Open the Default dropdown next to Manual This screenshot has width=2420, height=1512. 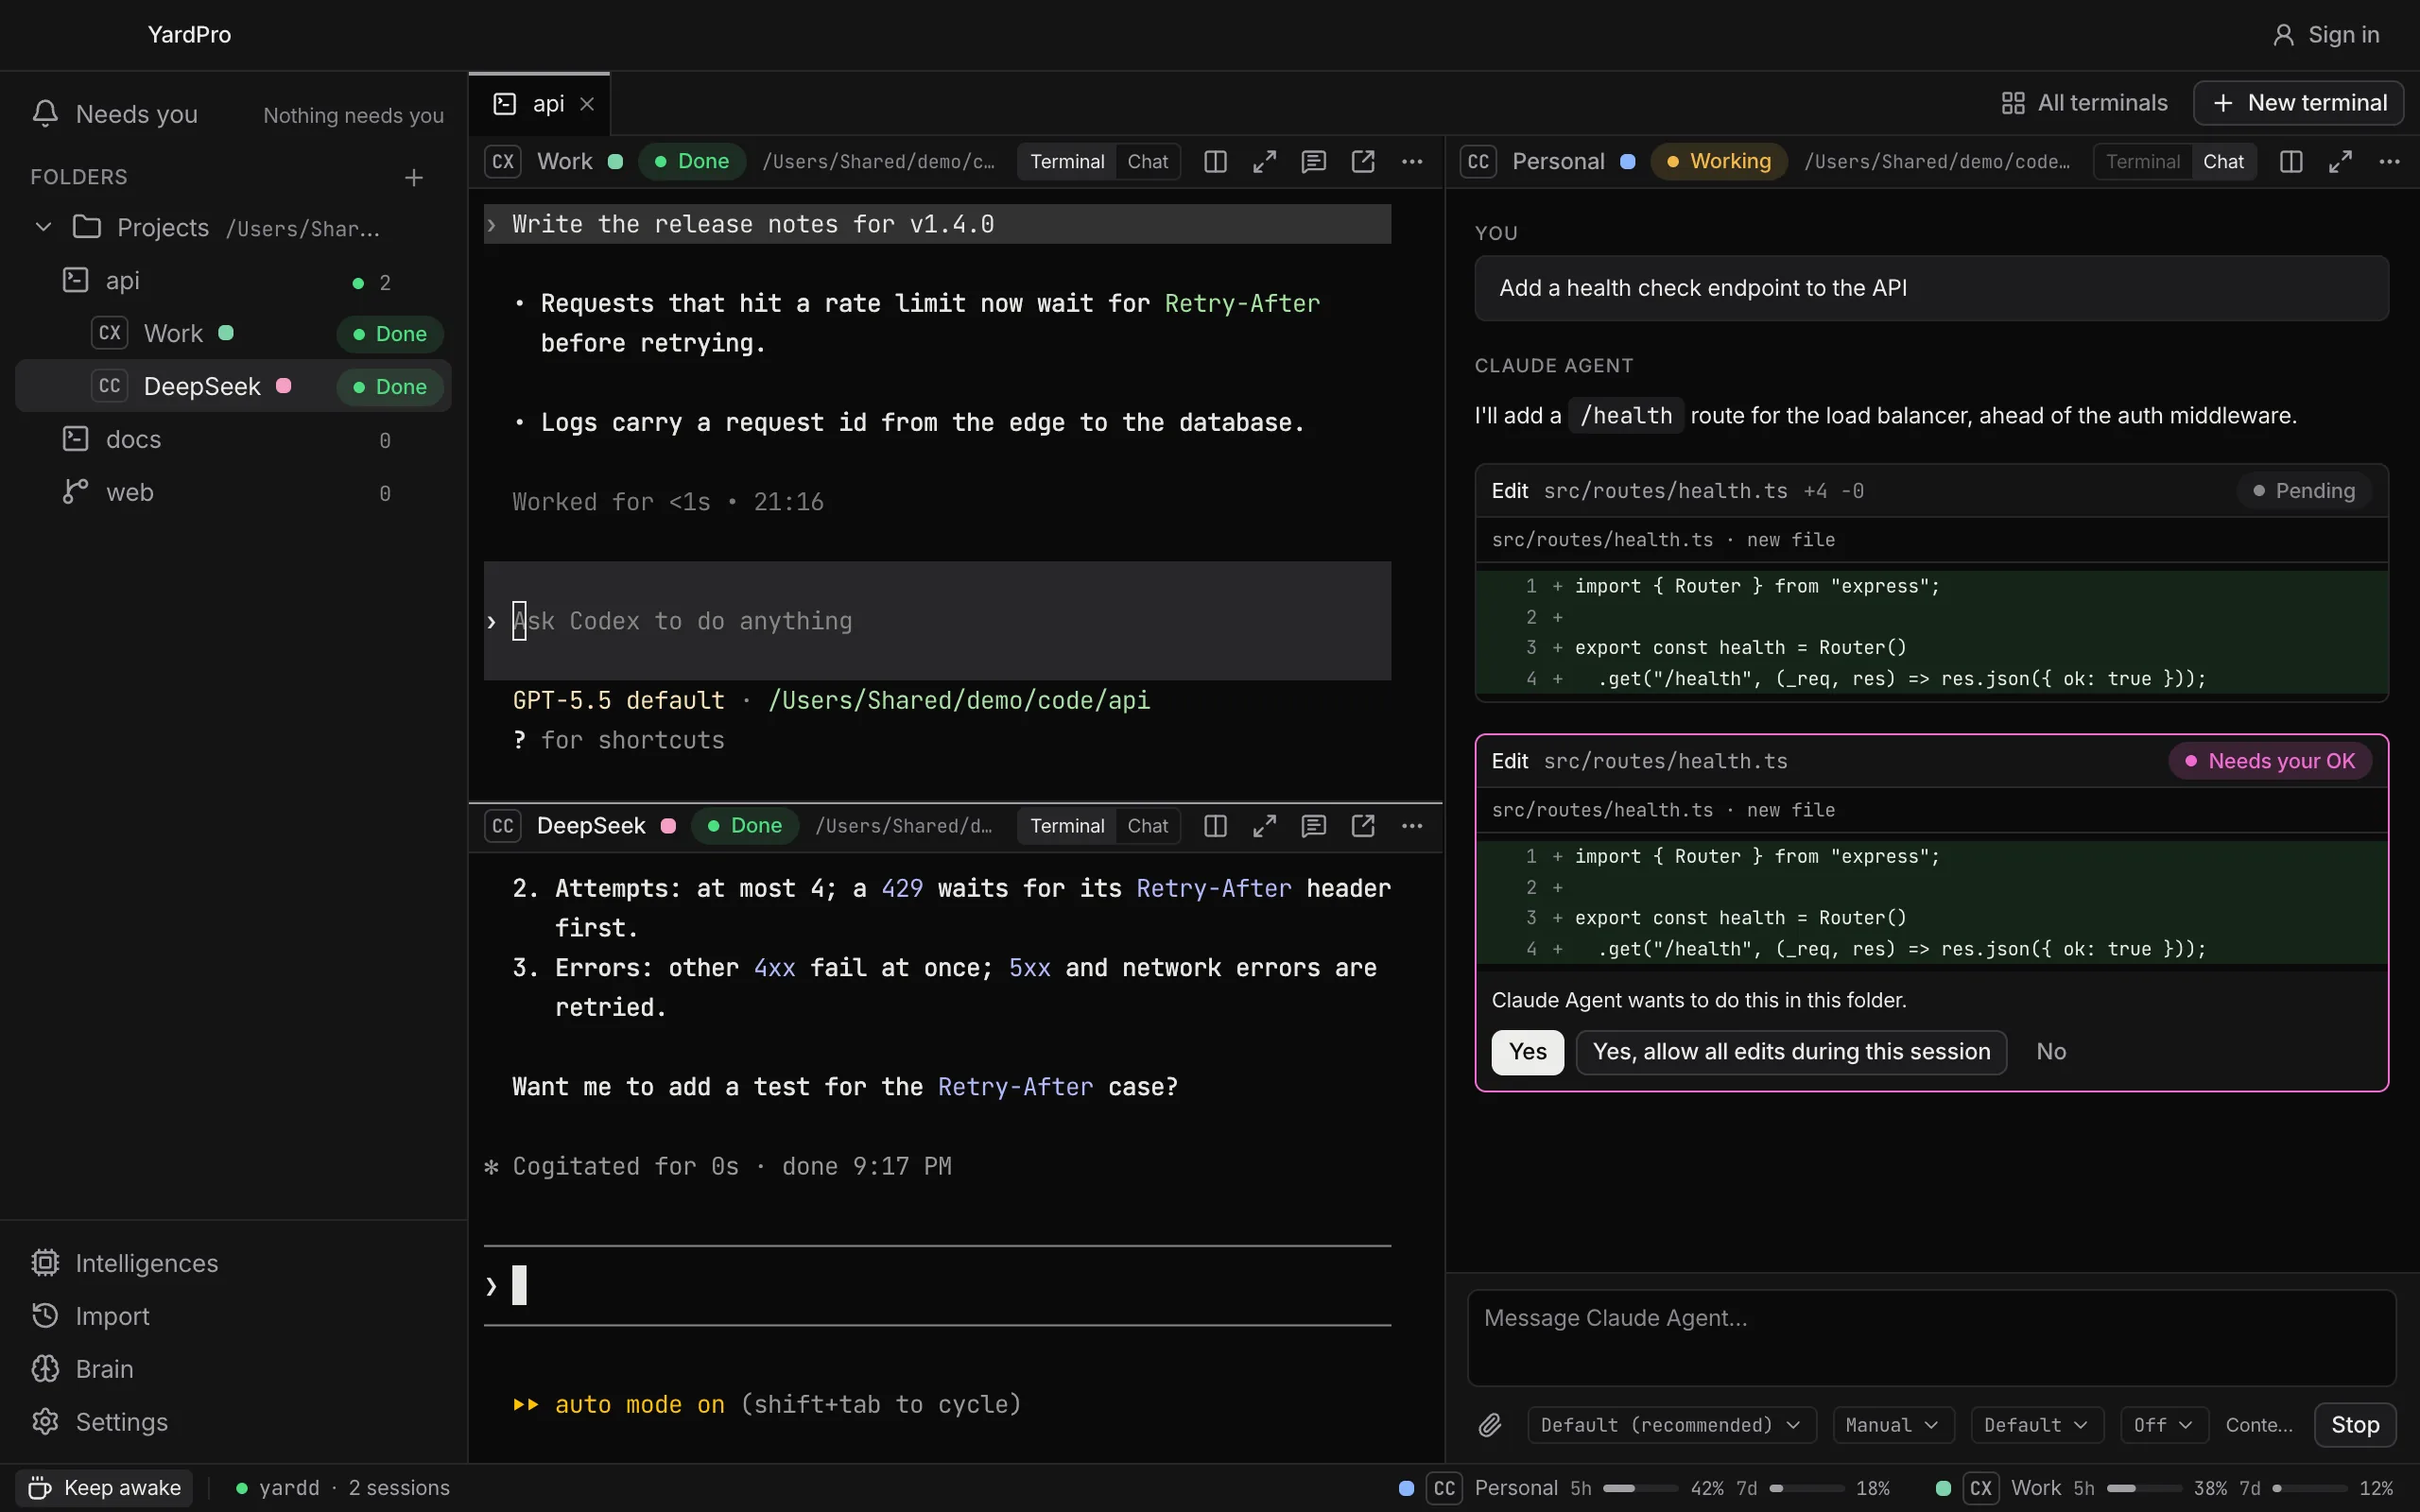2036,1425
